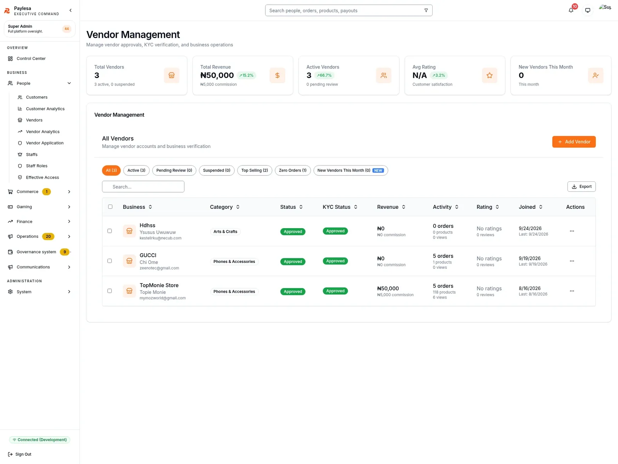This screenshot has height=464, width=618.
Task: Collapse the sidebar with the chevron icon
Action: click(x=70, y=10)
